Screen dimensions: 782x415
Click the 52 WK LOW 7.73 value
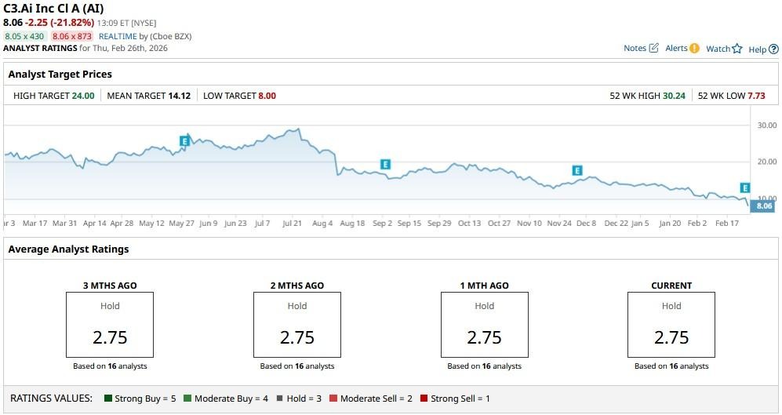click(x=756, y=96)
